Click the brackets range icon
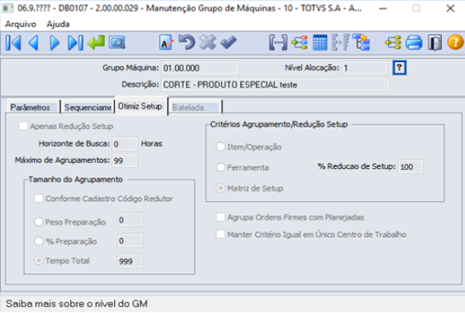This screenshot has width=465, height=313. tap(278, 42)
